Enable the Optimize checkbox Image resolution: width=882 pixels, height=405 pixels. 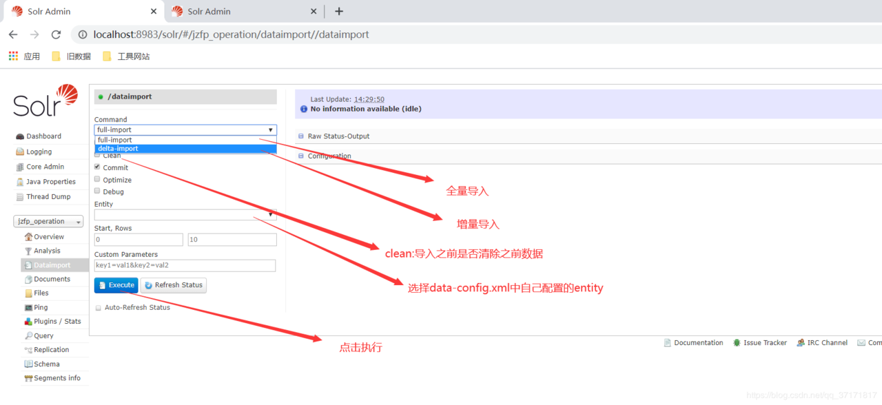click(97, 179)
